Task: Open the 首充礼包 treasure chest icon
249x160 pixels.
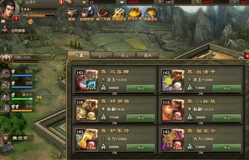Action: pos(135,15)
